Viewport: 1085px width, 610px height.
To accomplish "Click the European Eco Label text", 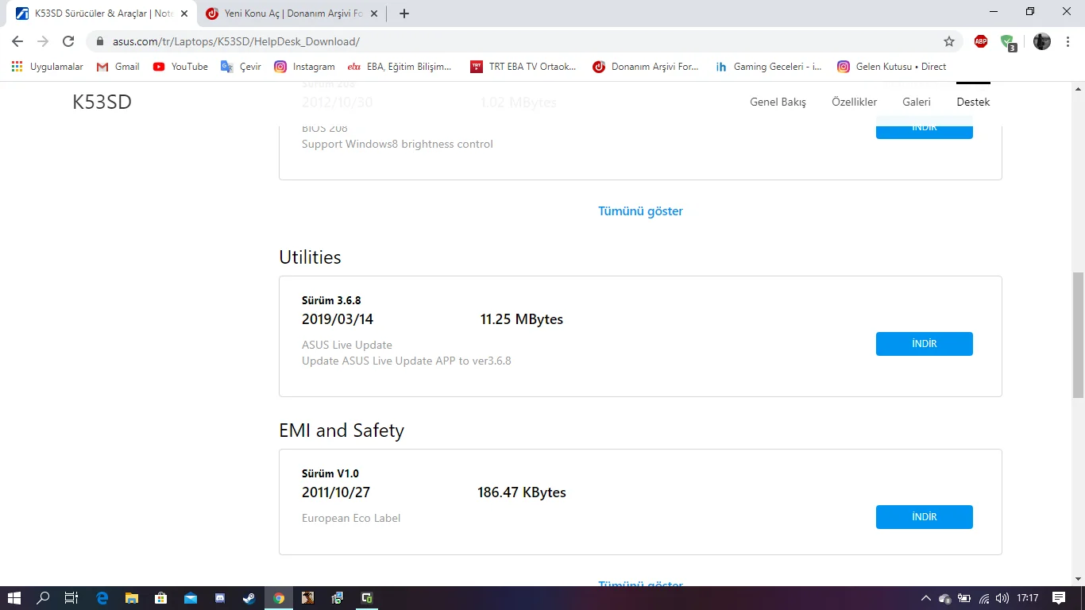I will pos(351,518).
